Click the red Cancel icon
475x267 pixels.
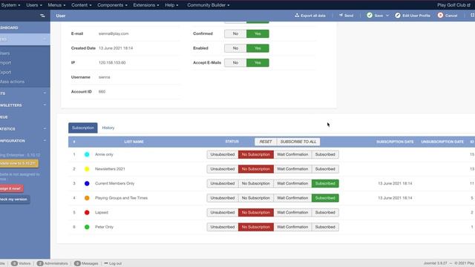[x=440, y=15]
